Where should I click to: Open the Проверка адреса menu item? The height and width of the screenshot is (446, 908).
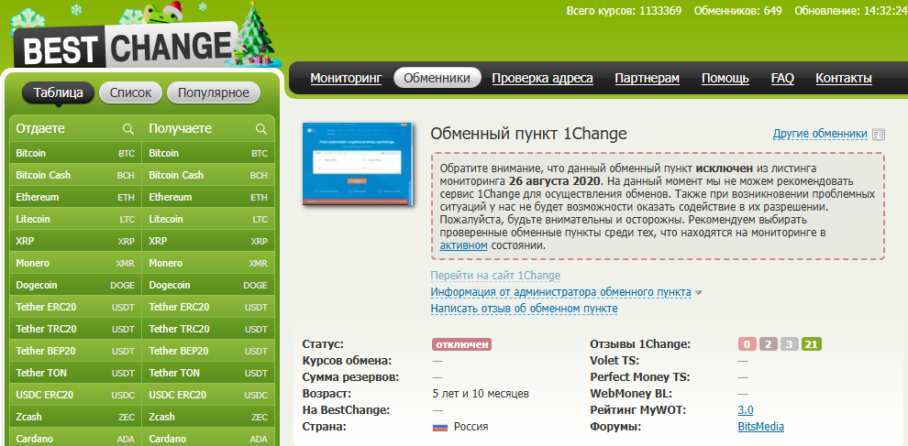pyautogui.click(x=543, y=78)
